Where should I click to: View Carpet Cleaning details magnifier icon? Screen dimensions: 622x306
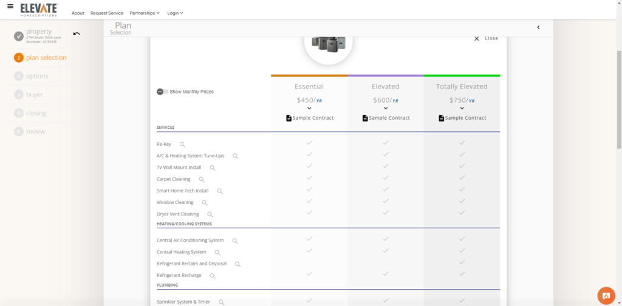click(202, 180)
